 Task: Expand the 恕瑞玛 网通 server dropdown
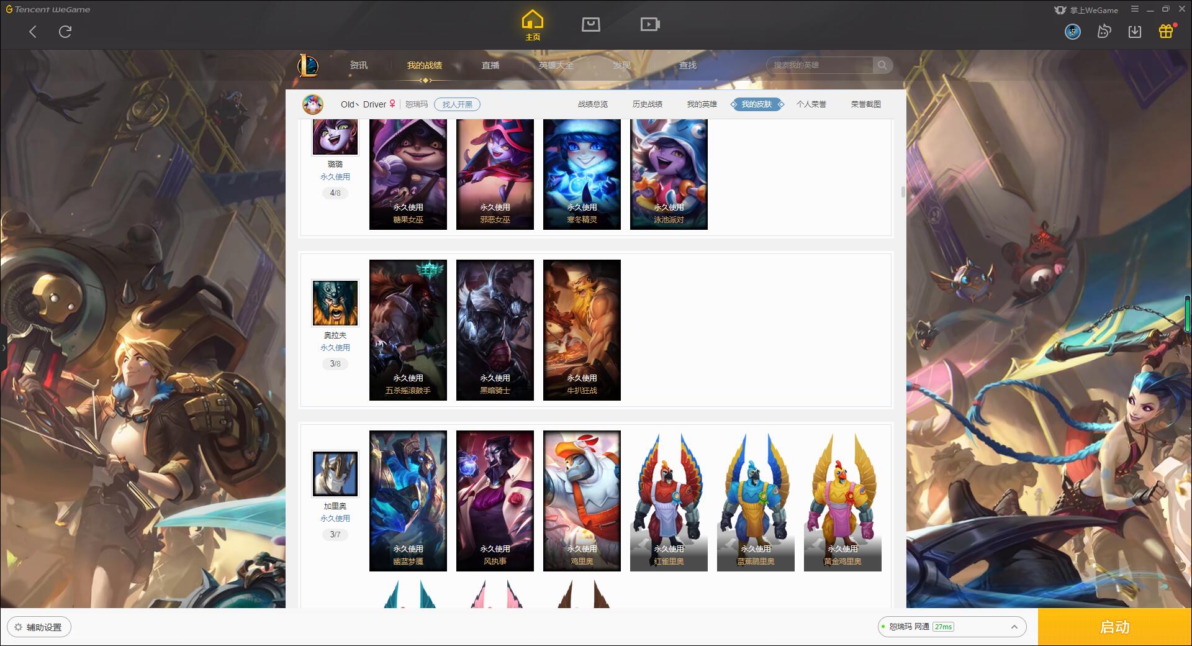pyautogui.click(x=952, y=627)
